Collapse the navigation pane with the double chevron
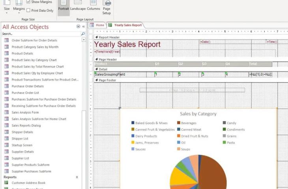The height and width of the screenshot is (189, 288). tap(83, 27)
